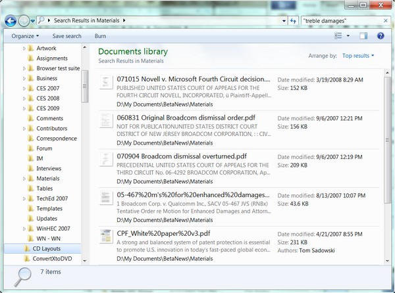Select the IM folder icon
This screenshot has height=293, width=395.
(30, 158)
